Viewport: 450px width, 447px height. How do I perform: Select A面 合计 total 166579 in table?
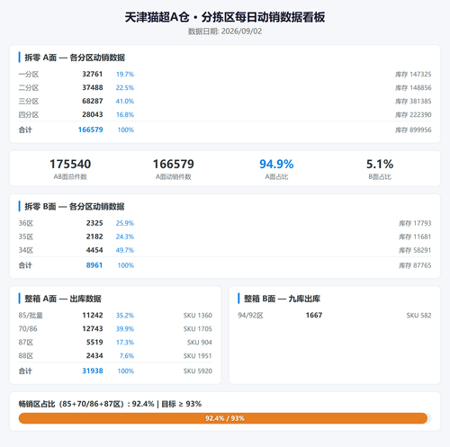point(90,130)
